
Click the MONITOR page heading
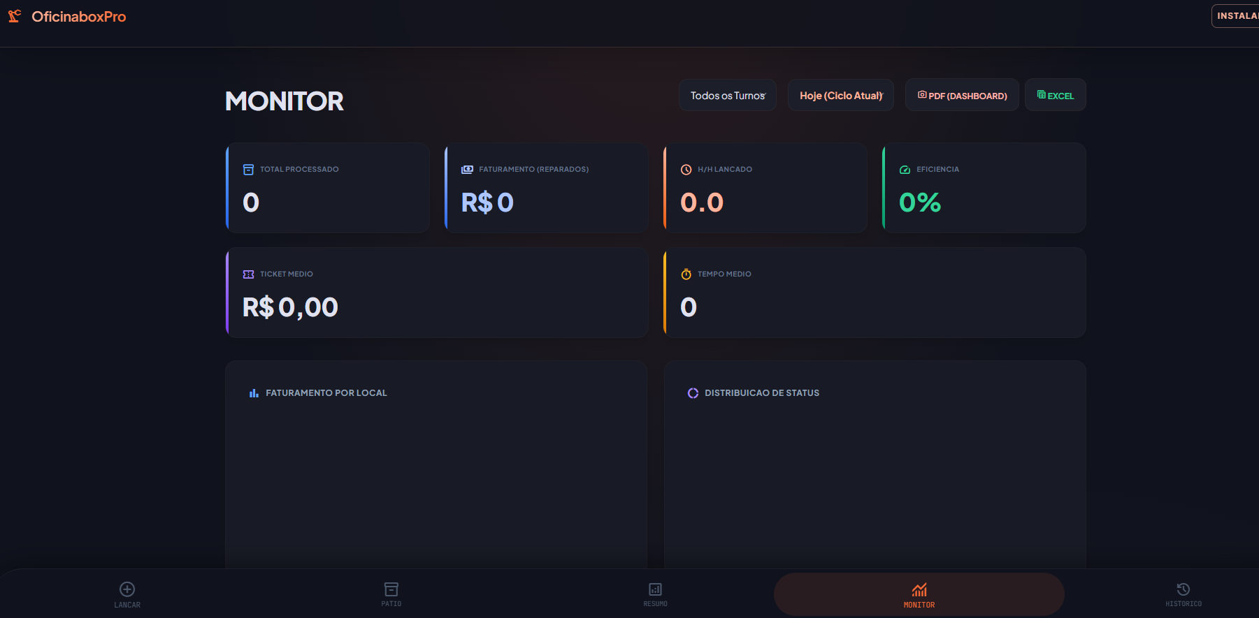pos(285,101)
